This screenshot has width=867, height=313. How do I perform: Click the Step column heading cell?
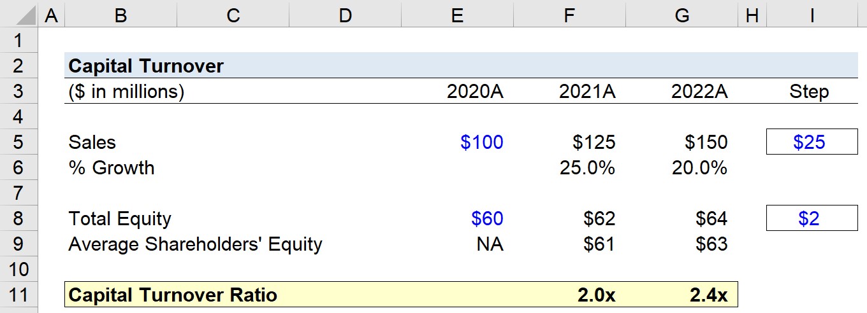(812, 92)
